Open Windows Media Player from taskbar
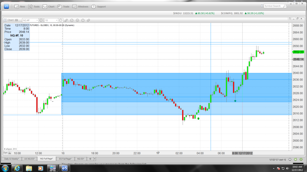Viewport: 307px width, 172px height. [41, 168]
